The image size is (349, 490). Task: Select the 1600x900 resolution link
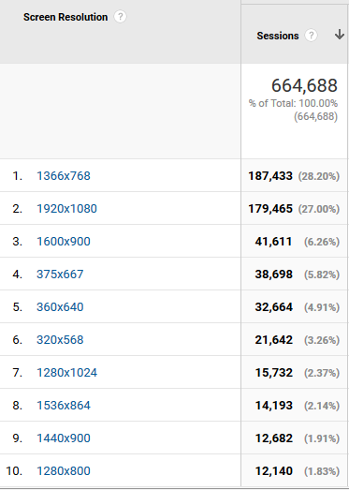point(64,242)
